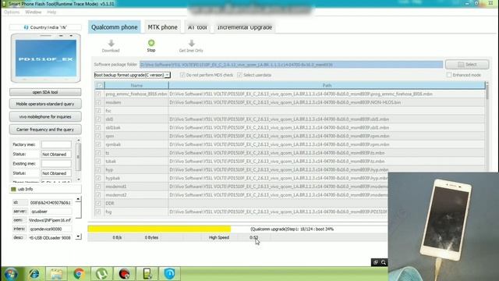Click the Select folder button

coord(467,64)
